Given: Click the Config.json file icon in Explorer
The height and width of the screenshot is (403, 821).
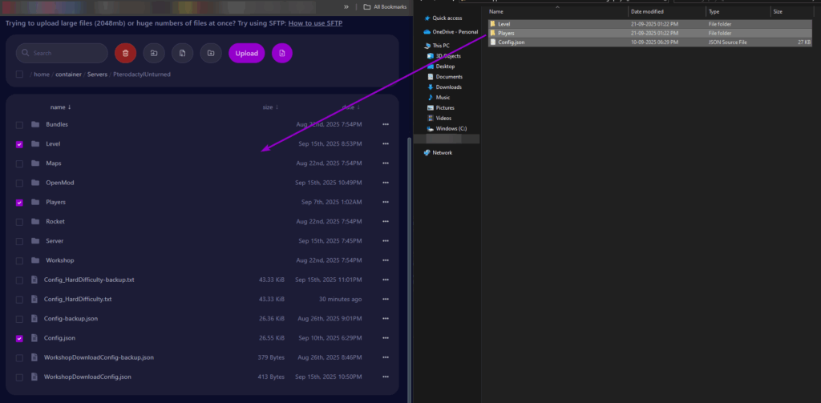Looking at the screenshot, I should (493, 42).
